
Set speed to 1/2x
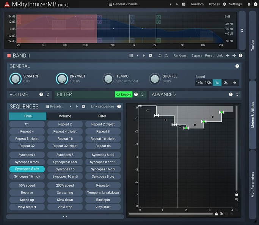click(x=208, y=83)
